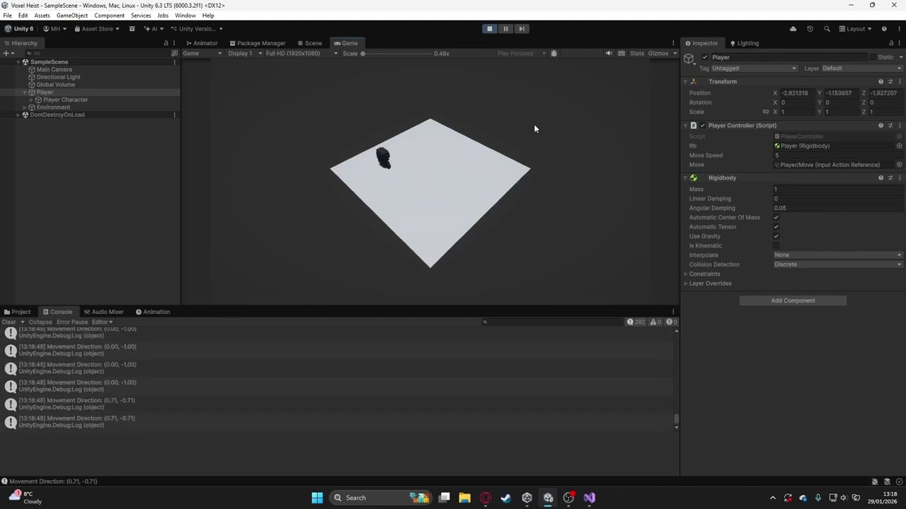Image resolution: width=906 pixels, height=509 pixels.
Task: Toggle the frame debugger bug icon
Action: click(554, 53)
